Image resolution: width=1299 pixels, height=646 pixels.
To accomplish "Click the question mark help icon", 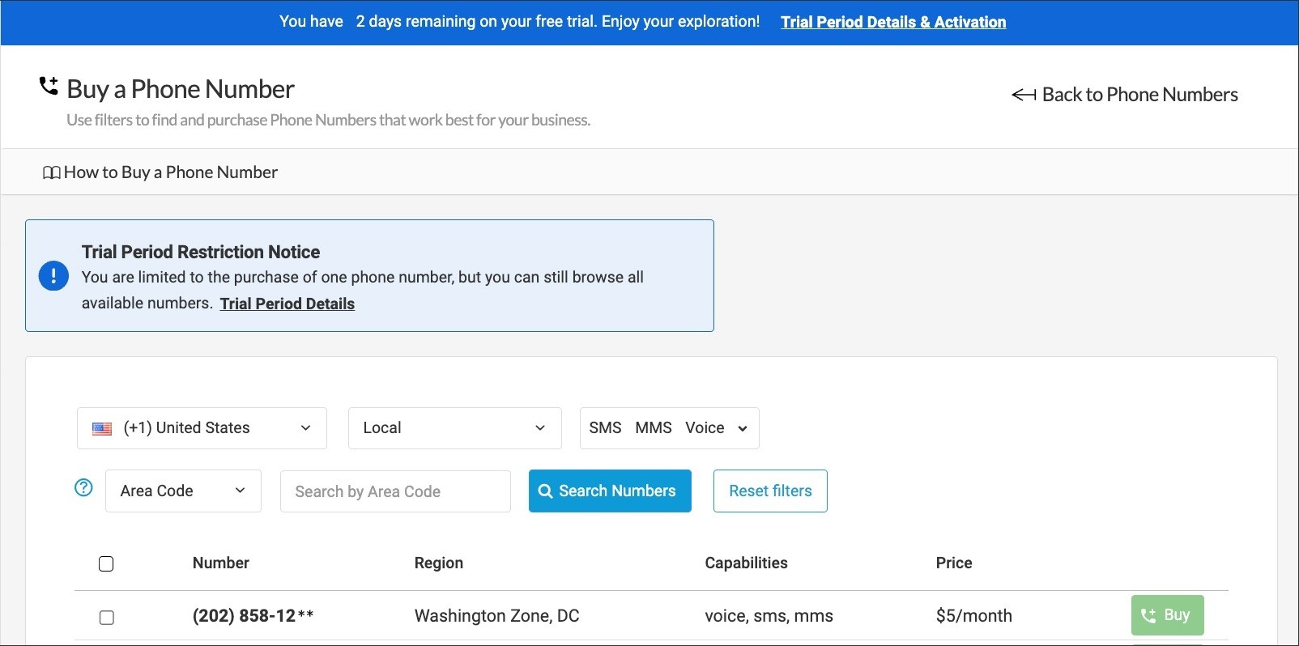I will (x=83, y=487).
